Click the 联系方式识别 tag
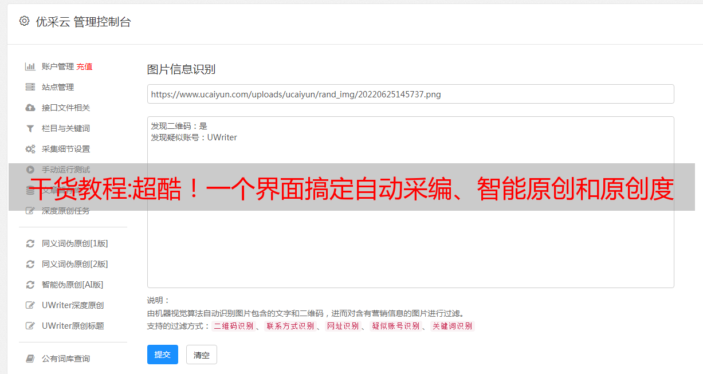Image resolution: width=703 pixels, height=374 pixels. tap(290, 326)
